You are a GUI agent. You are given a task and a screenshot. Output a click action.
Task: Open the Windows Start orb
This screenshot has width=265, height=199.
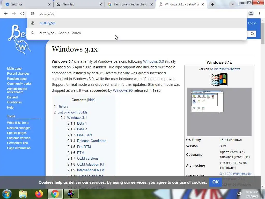(7, 194)
